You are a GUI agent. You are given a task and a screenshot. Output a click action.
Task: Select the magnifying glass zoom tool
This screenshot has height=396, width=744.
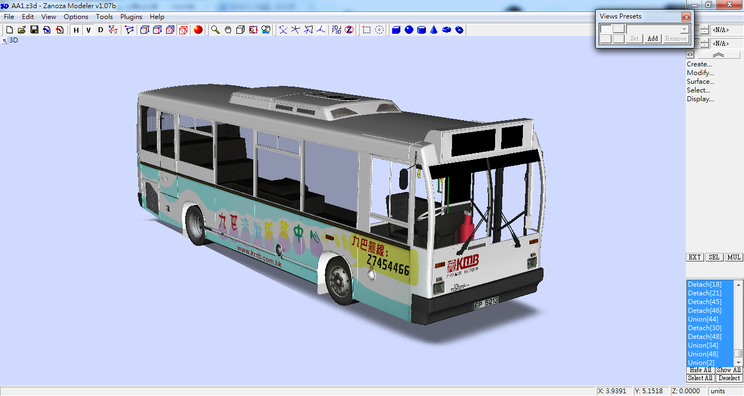tap(216, 30)
